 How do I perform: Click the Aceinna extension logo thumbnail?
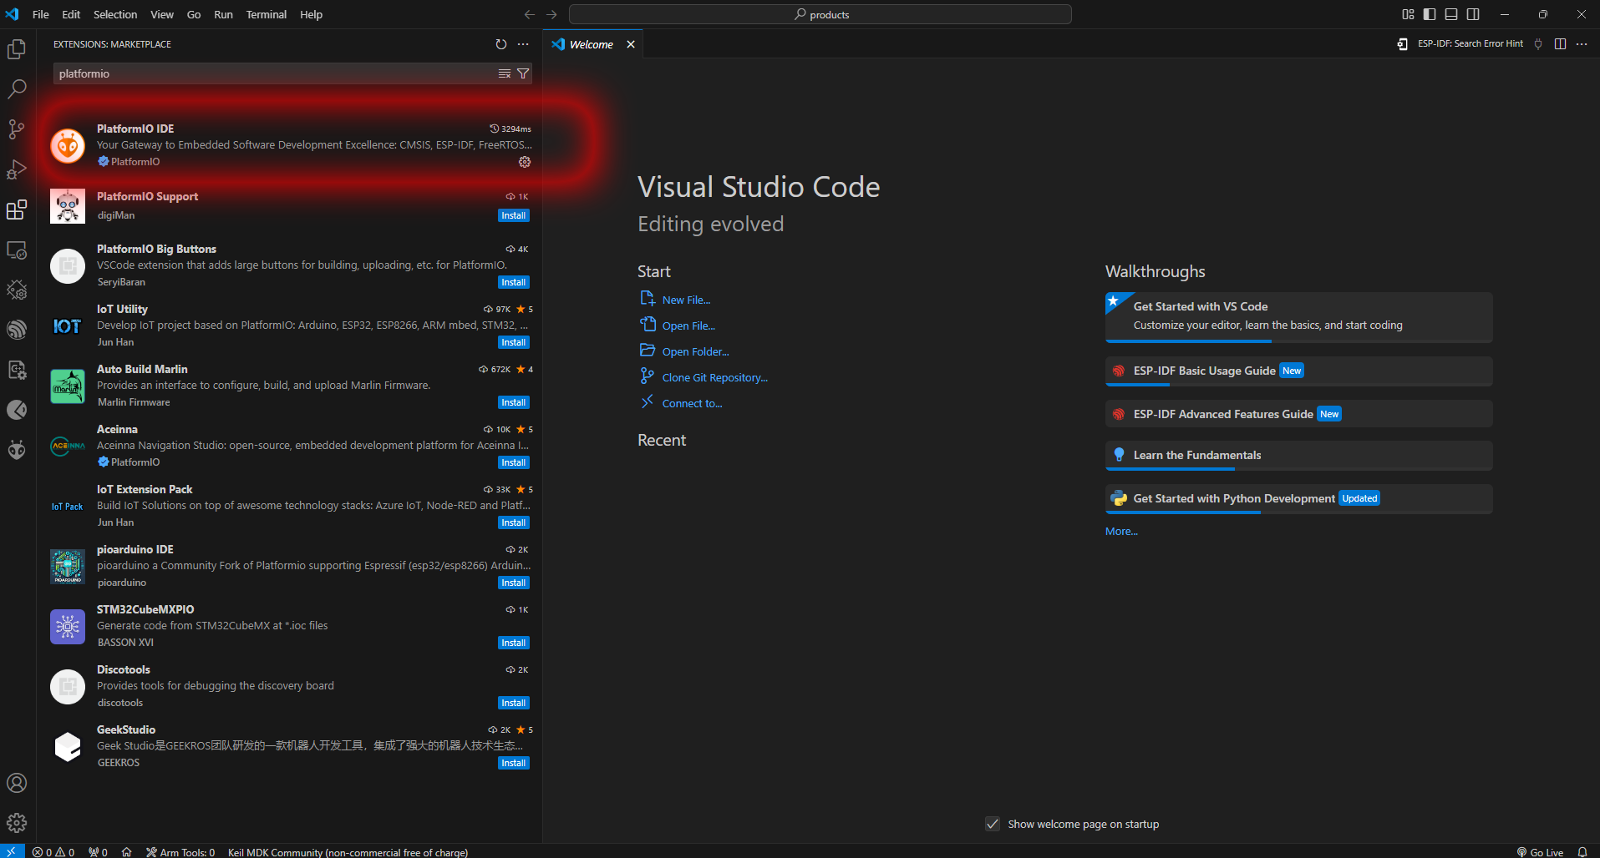tap(68, 447)
